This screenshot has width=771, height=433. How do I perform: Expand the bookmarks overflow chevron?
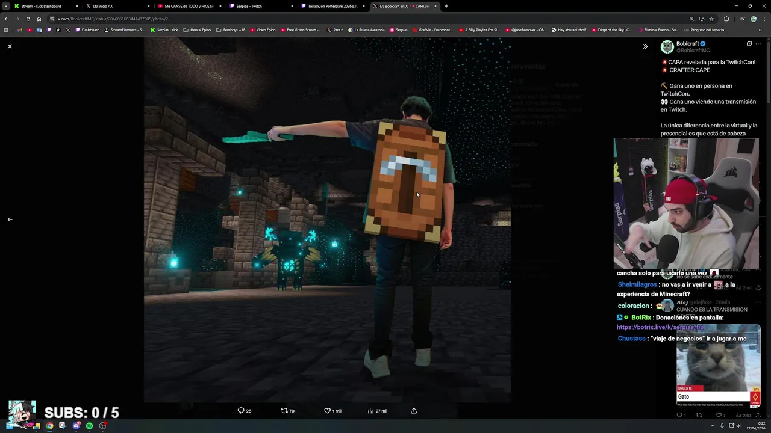click(760, 30)
